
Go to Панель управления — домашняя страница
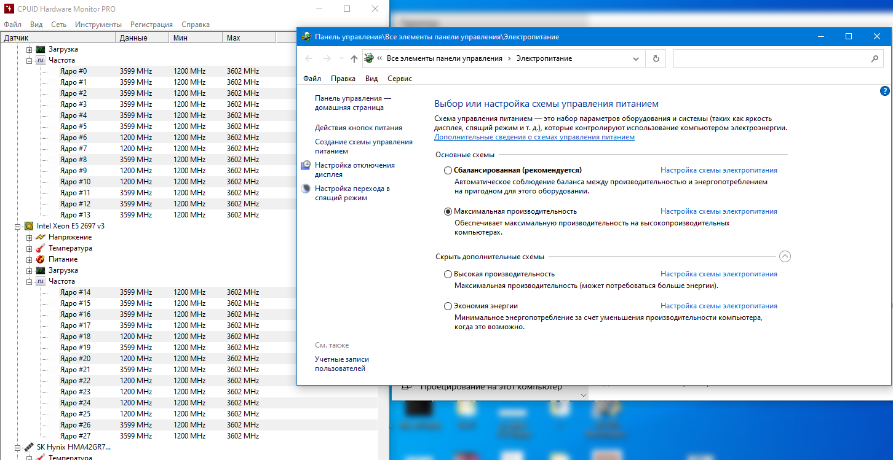(353, 103)
